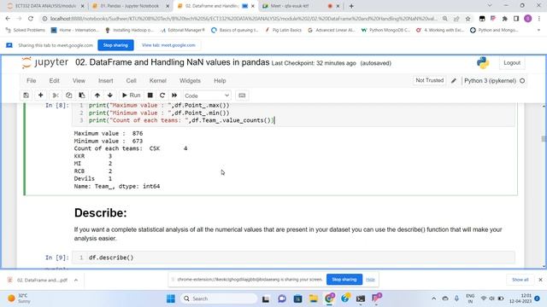Screen dimensions: 547x307
Task: Reload the current page
Action: [31, 19]
